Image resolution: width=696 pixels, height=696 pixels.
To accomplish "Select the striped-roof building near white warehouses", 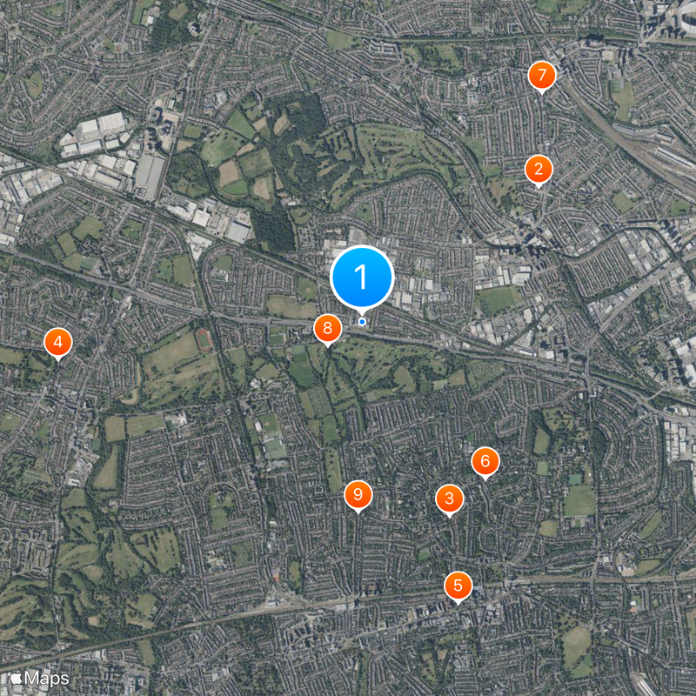I will pos(149,177).
